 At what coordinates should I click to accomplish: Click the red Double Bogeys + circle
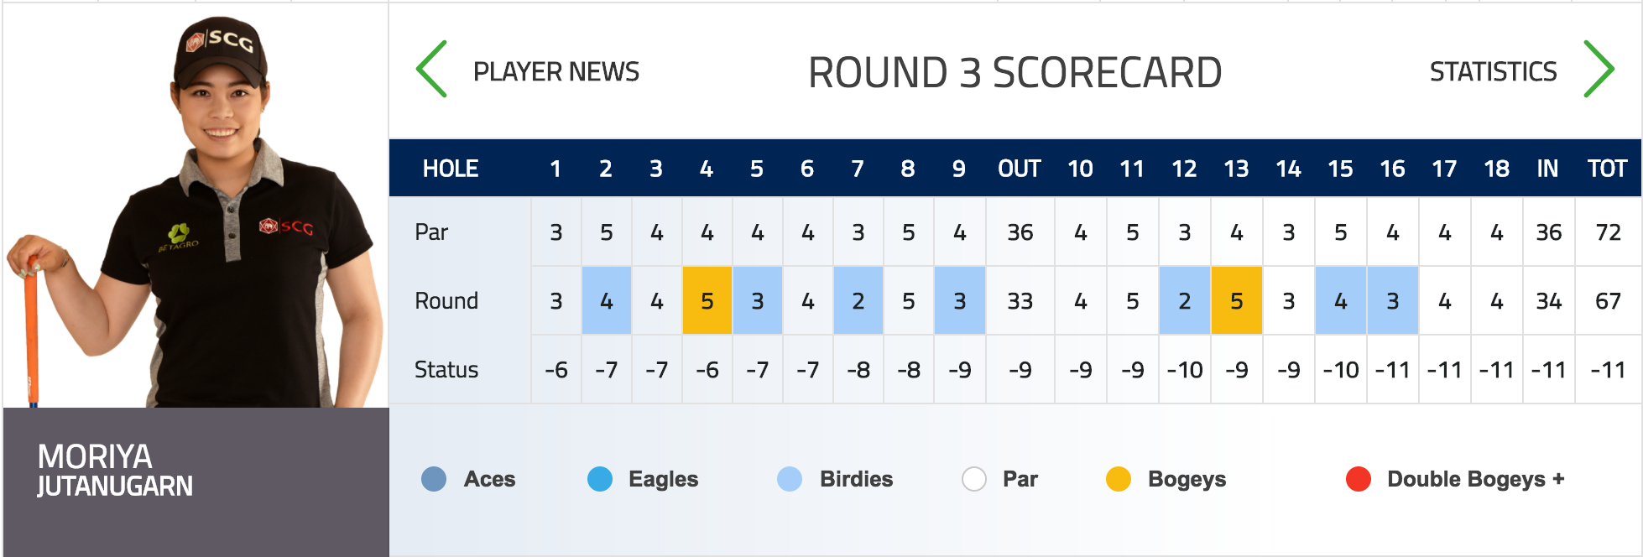(1359, 479)
